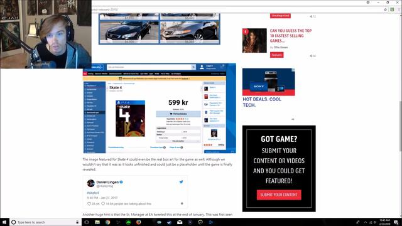
Task: Click the Cortana microphone icon
Action: pos(77,222)
